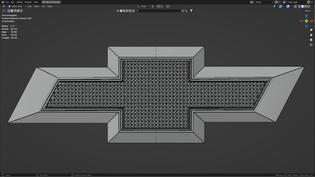This screenshot has width=315, height=177.
Task: Switch to material preview shading
Action: [306, 7]
